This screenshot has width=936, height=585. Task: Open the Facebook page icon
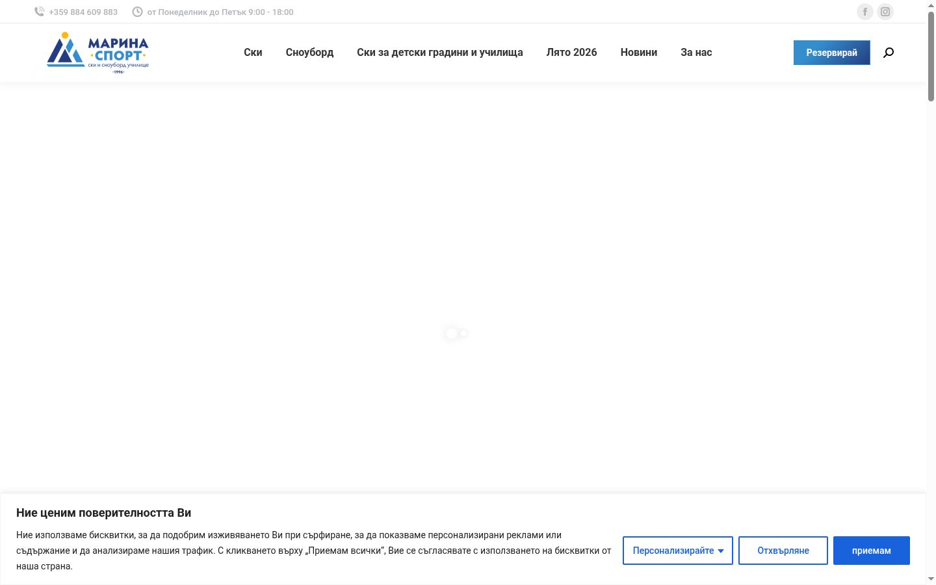point(864,12)
